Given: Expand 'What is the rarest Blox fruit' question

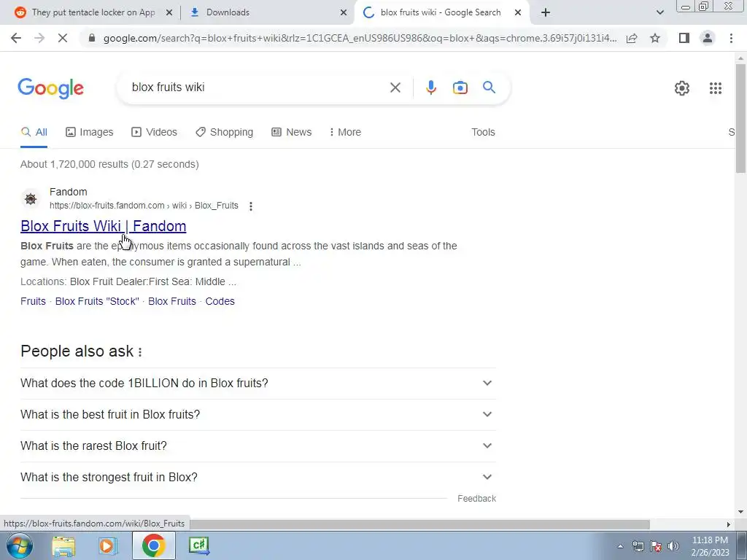Looking at the screenshot, I should tap(258, 446).
